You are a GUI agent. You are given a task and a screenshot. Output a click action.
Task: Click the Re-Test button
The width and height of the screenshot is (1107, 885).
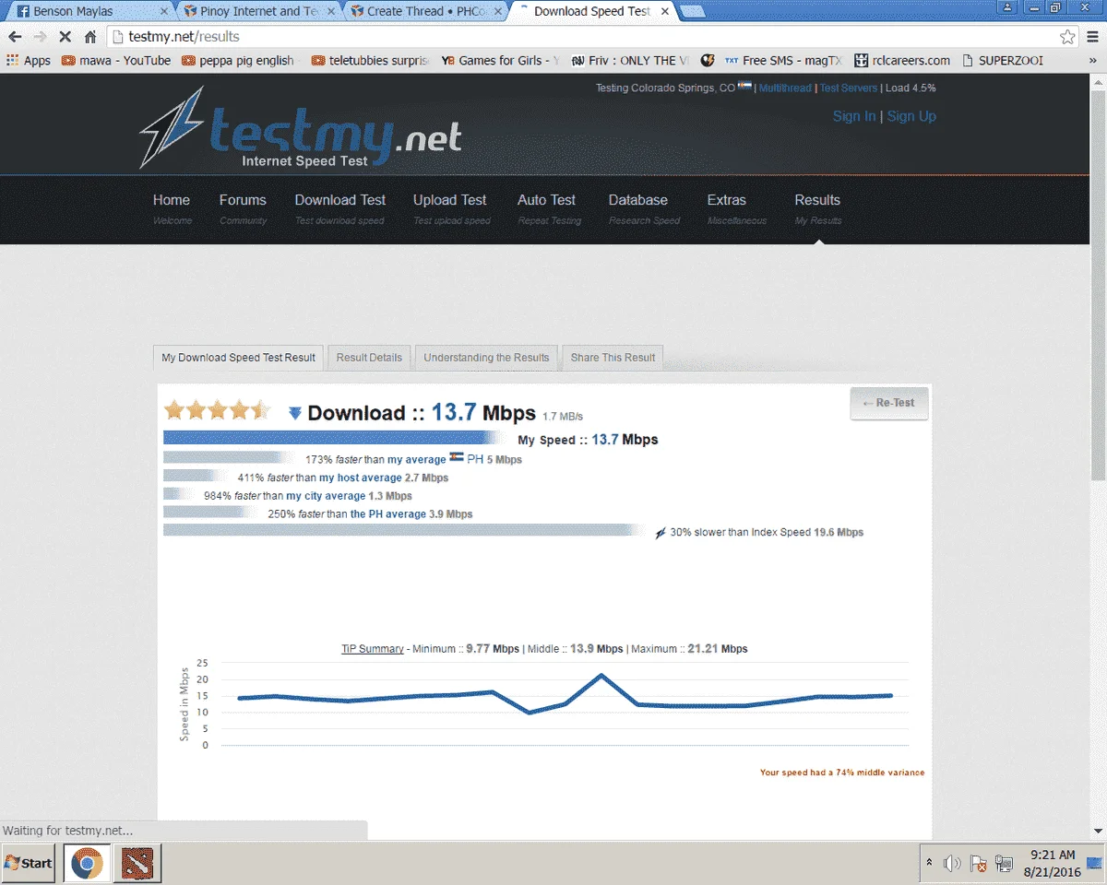pos(889,403)
